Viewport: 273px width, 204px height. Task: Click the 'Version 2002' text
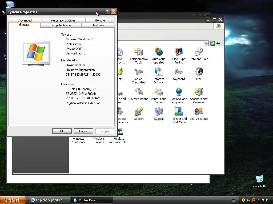tap(74, 49)
